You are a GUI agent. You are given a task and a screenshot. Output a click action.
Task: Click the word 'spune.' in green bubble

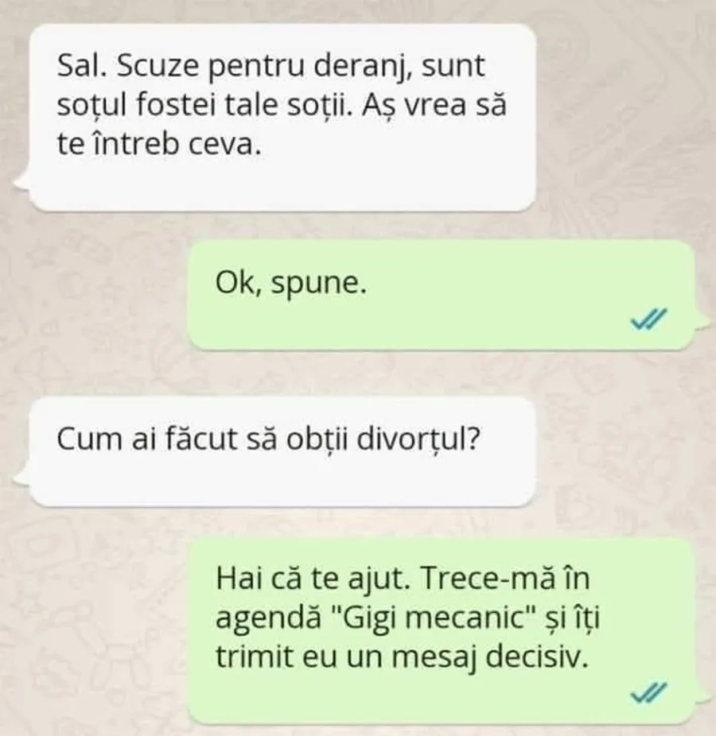click(x=318, y=285)
